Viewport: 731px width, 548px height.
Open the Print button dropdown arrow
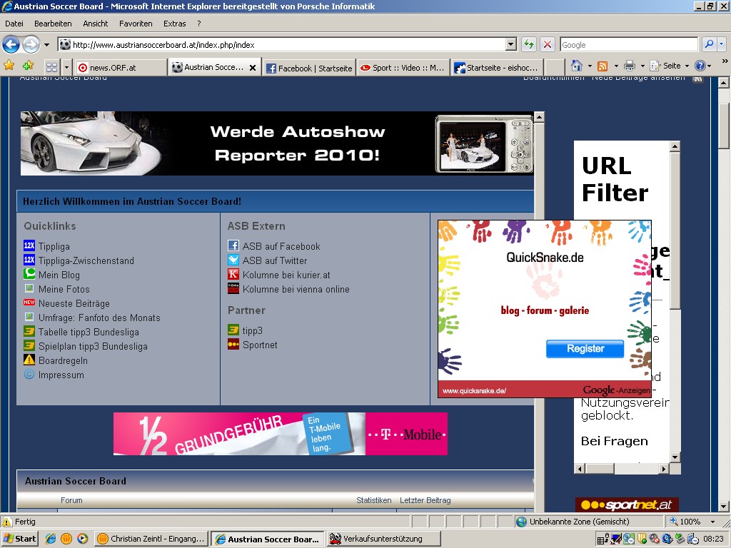[x=642, y=66]
